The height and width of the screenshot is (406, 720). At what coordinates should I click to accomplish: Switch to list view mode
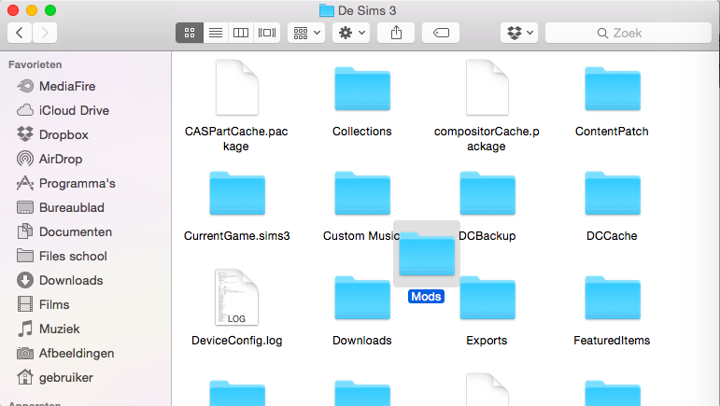pos(216,33)
